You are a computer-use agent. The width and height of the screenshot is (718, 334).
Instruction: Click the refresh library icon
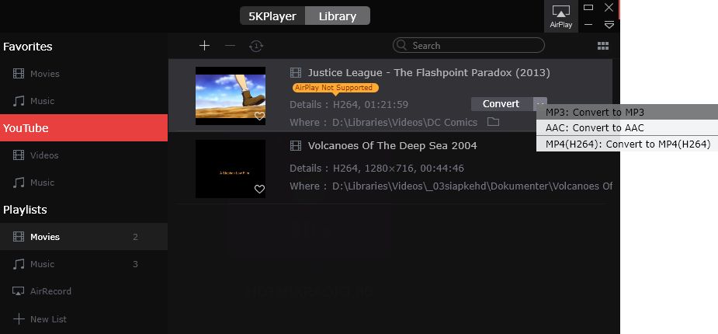point(255,46)
